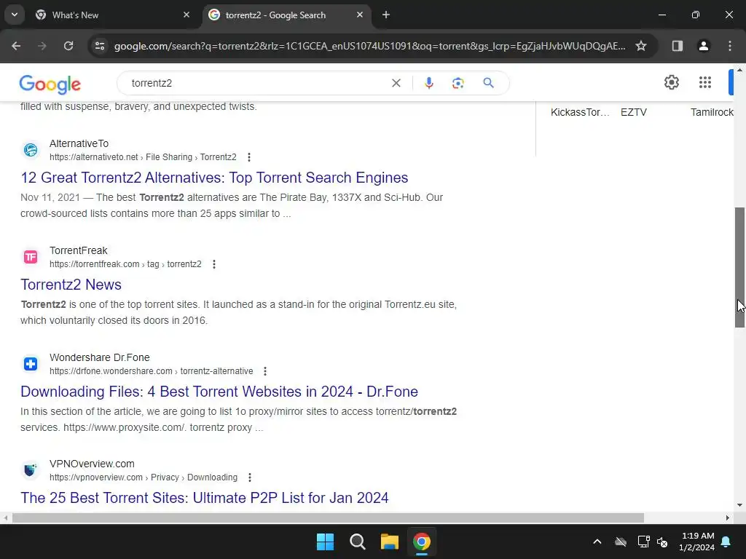Image resolution: width=746 pixels, height=559 pixels.
Task: Close the What's New tab
Action: pos(186,15)
